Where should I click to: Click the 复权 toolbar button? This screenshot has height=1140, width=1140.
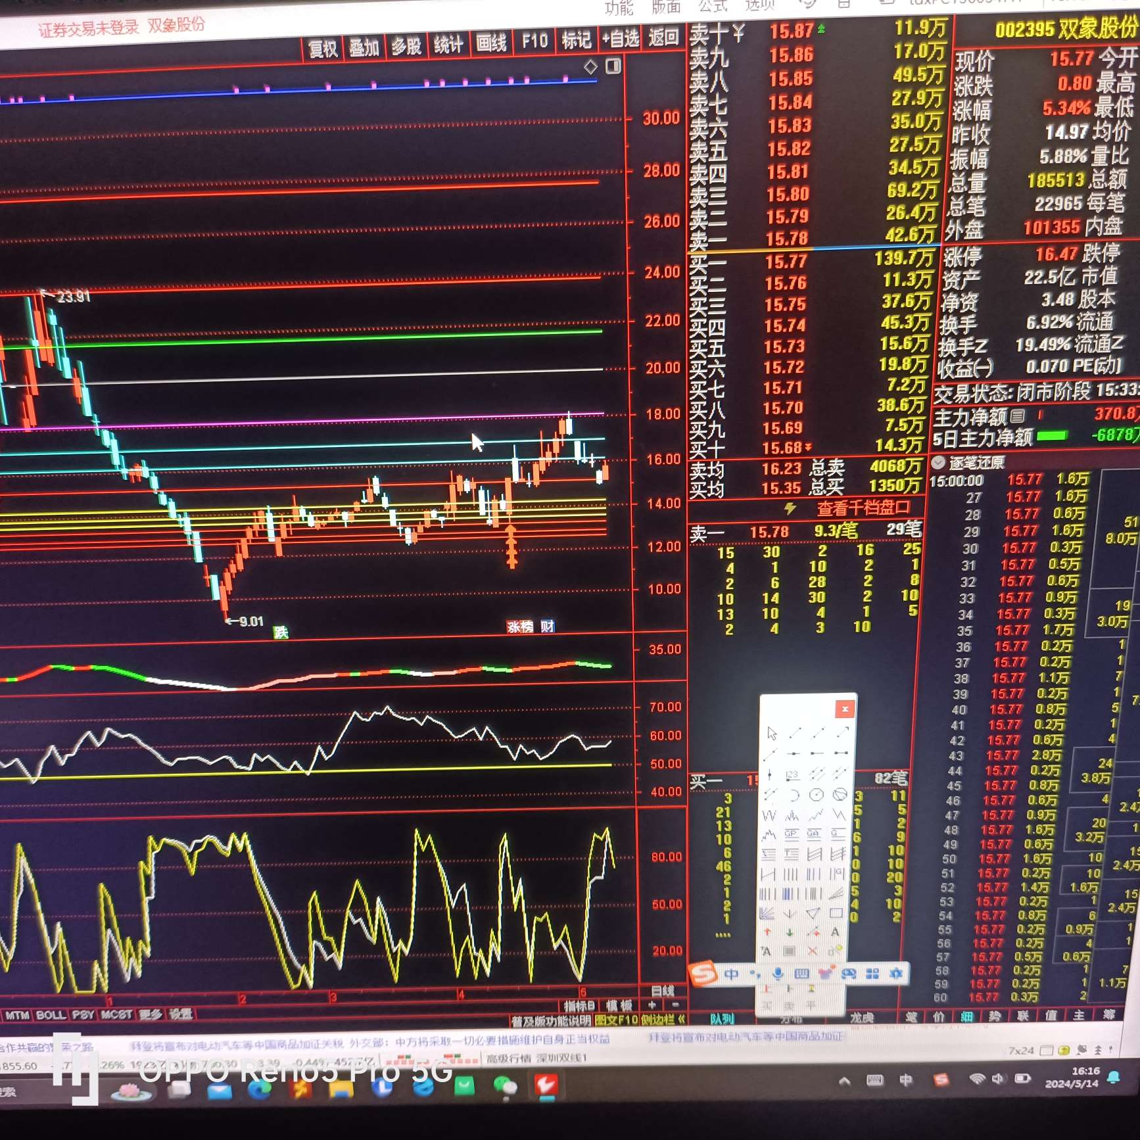(x=323, y=49)
